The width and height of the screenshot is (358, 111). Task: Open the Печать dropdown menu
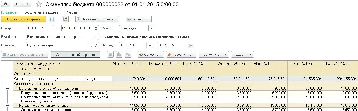click(139, 19)
